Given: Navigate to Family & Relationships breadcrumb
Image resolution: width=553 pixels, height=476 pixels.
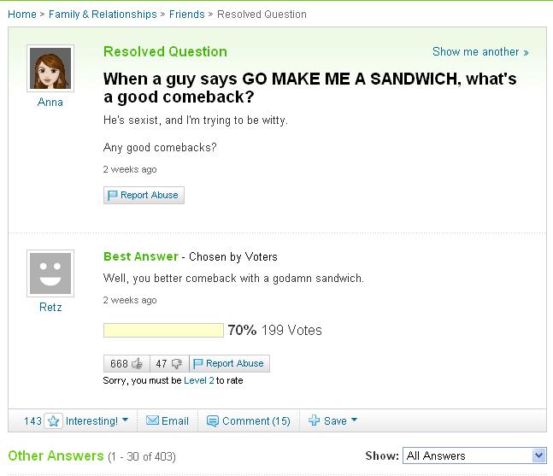Looking at the screenshot, I should tap(103, 14).
